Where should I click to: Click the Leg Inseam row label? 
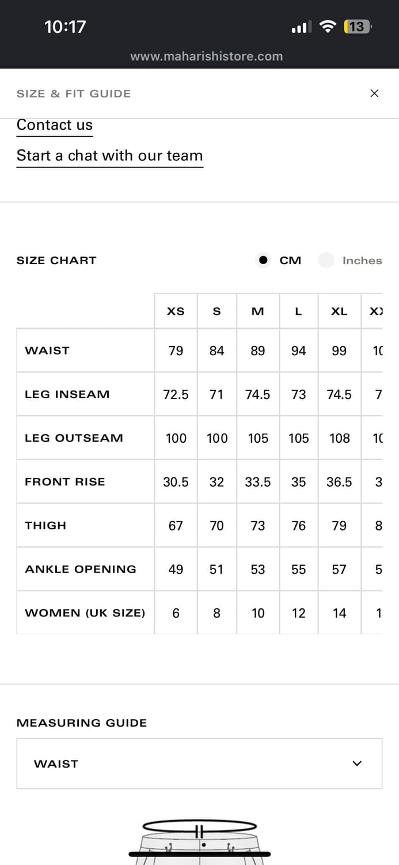(x=67, y=394)
